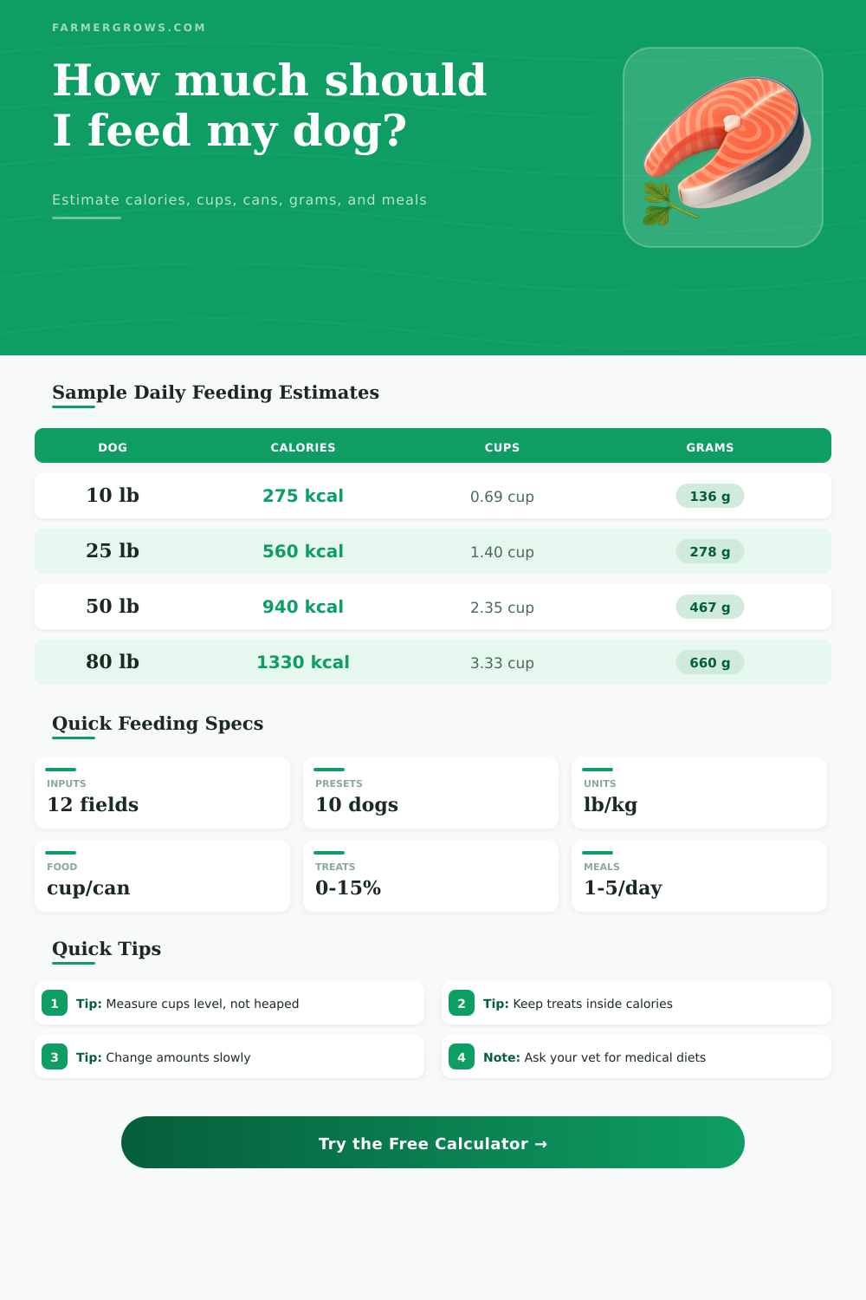Select the 10 lb dog cell

pos(113,495)
